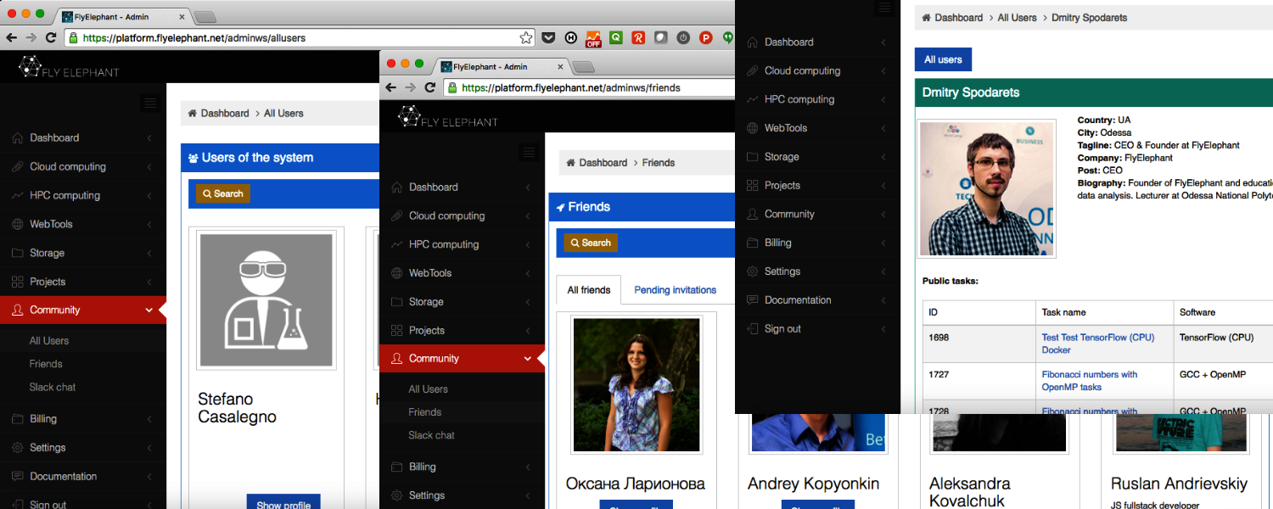Image resolution: width=1273 pixels, height=509 pixels.
Task: Open the red Pinterest extension icon
Action: click(x=705, y=37)
